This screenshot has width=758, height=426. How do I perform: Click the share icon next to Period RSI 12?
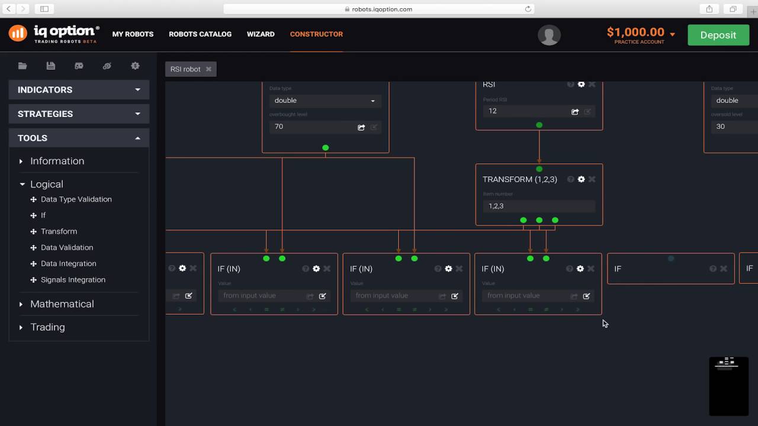pos(575,111)
